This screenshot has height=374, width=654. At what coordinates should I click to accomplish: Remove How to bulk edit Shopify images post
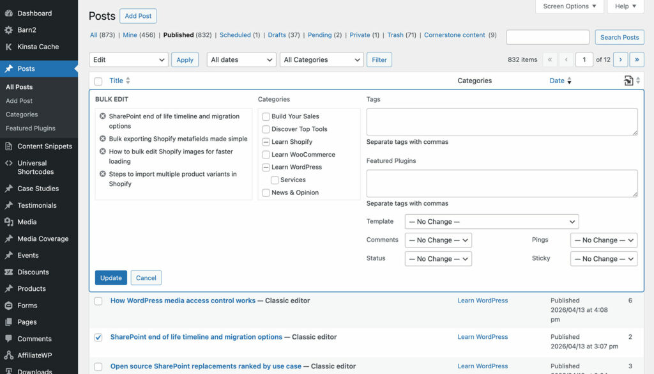(x=103, y=151)
